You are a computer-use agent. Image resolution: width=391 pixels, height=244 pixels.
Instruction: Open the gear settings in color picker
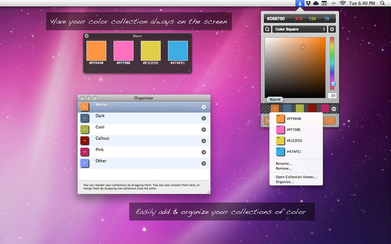(x=332, y=29)
